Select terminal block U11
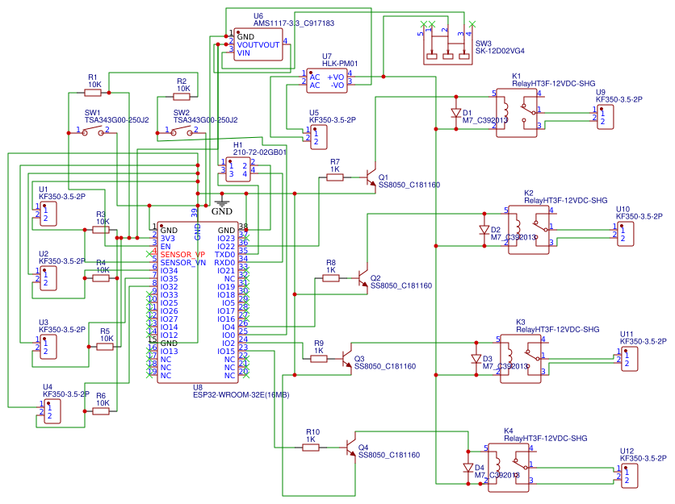 coord(629,359)
